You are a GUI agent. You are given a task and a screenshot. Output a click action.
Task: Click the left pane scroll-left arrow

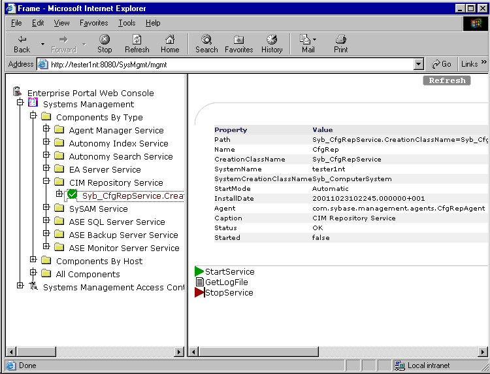coord(11,352)
